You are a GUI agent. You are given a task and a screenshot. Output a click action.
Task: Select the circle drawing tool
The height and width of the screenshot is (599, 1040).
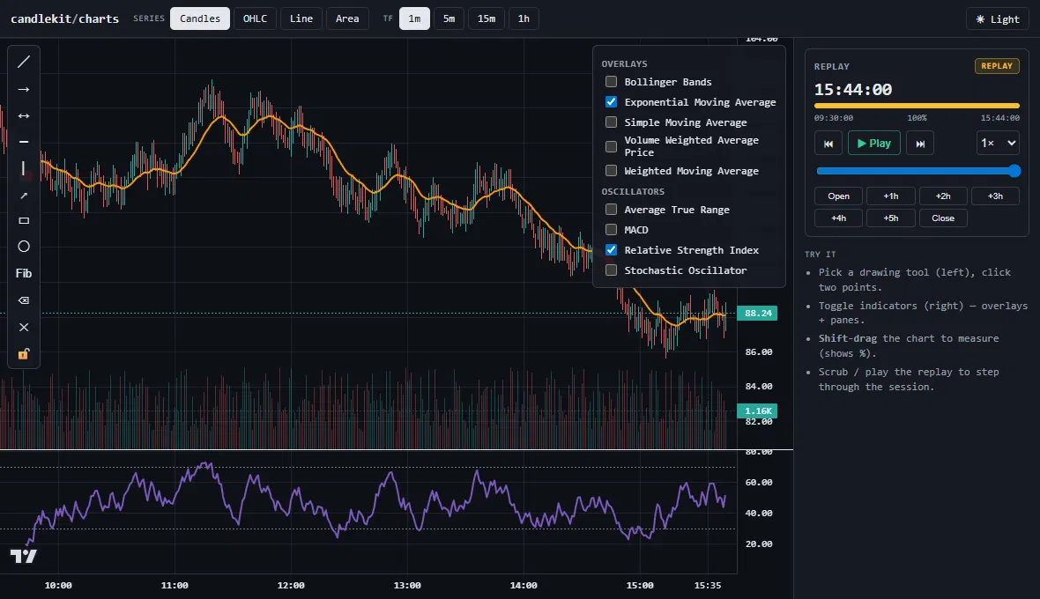(x=24, y=247)
